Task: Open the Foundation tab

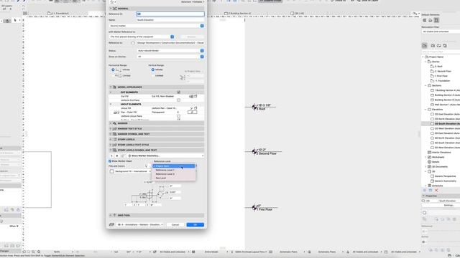Action: click(x=58, y=13)
